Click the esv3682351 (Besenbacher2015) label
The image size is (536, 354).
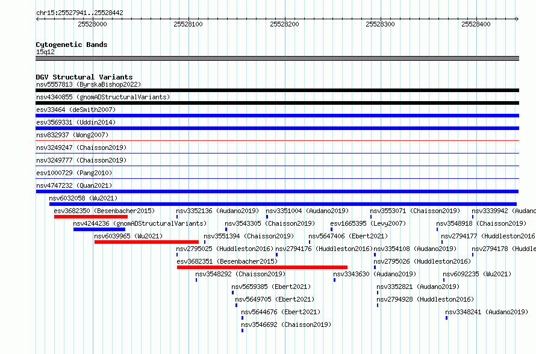point(227,261)
